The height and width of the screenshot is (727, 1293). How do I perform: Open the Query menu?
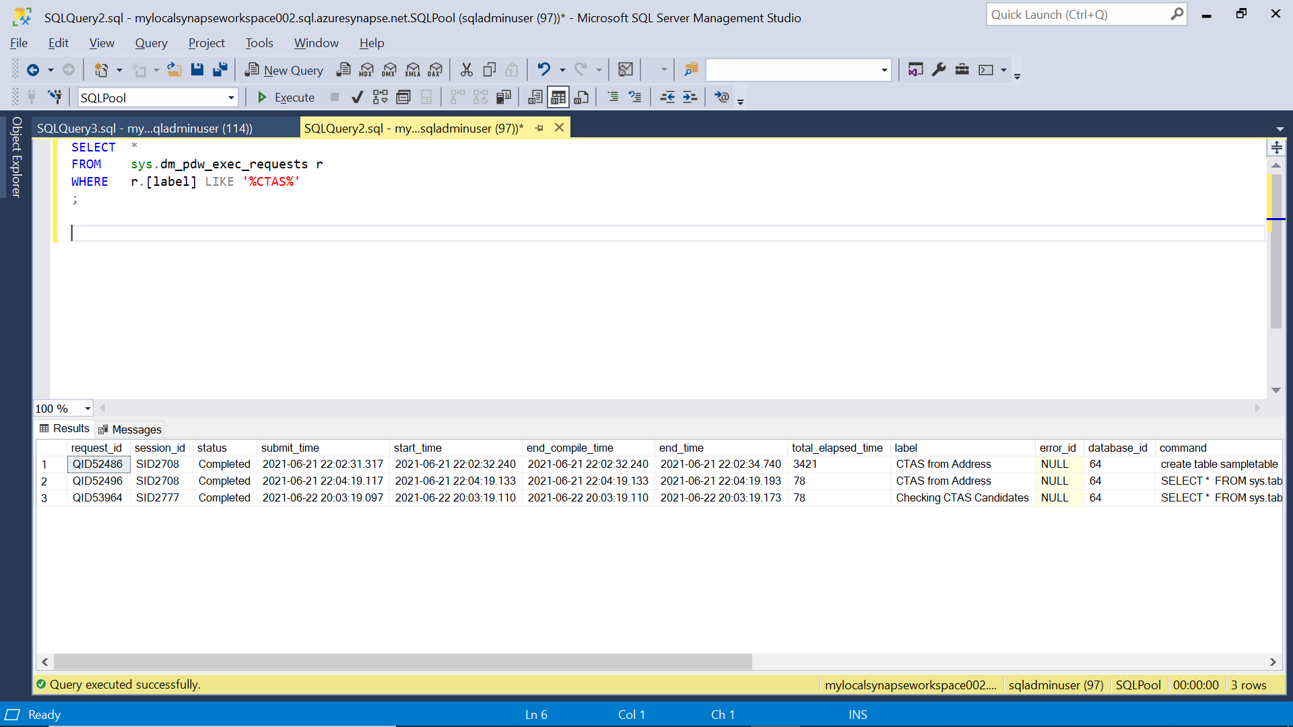pos(151,42)
